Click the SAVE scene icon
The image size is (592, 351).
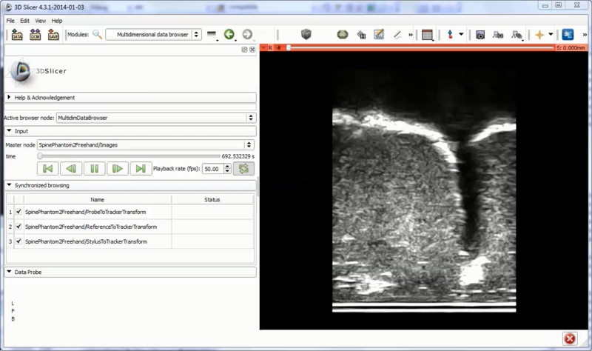[x=53, y=35]
